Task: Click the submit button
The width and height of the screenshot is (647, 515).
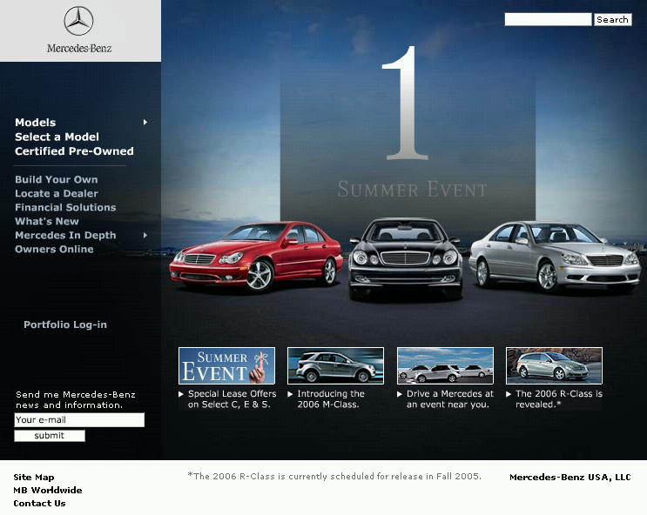Action: pyautogui.click(x=50, y=436)
